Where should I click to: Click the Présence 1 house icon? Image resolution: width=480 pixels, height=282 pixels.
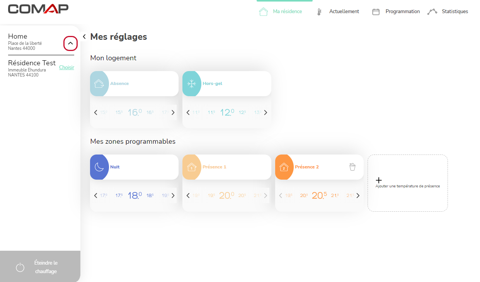192,167
